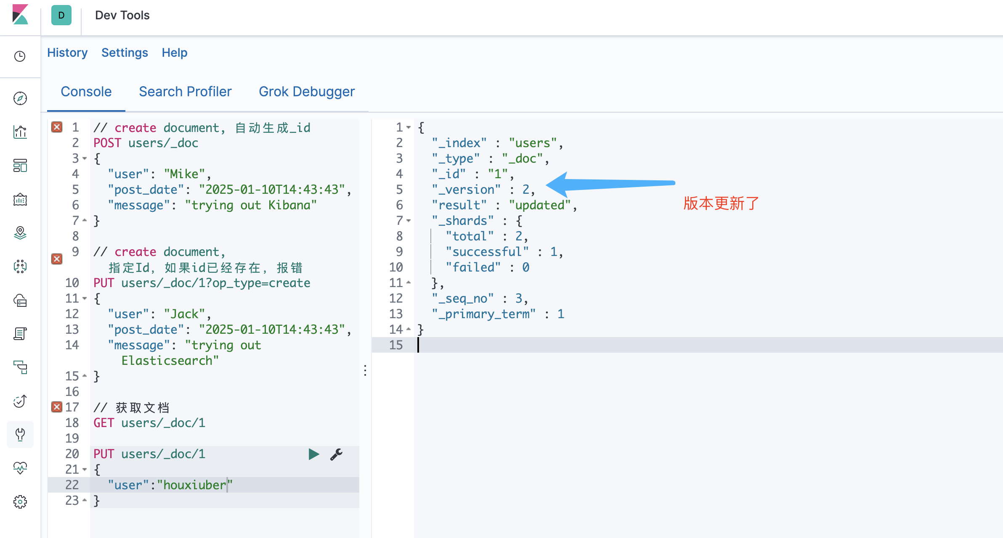Open the Visualize chart icon in sidebar
The width and height of the screenshot is (1003, 538).
point(20,132)
